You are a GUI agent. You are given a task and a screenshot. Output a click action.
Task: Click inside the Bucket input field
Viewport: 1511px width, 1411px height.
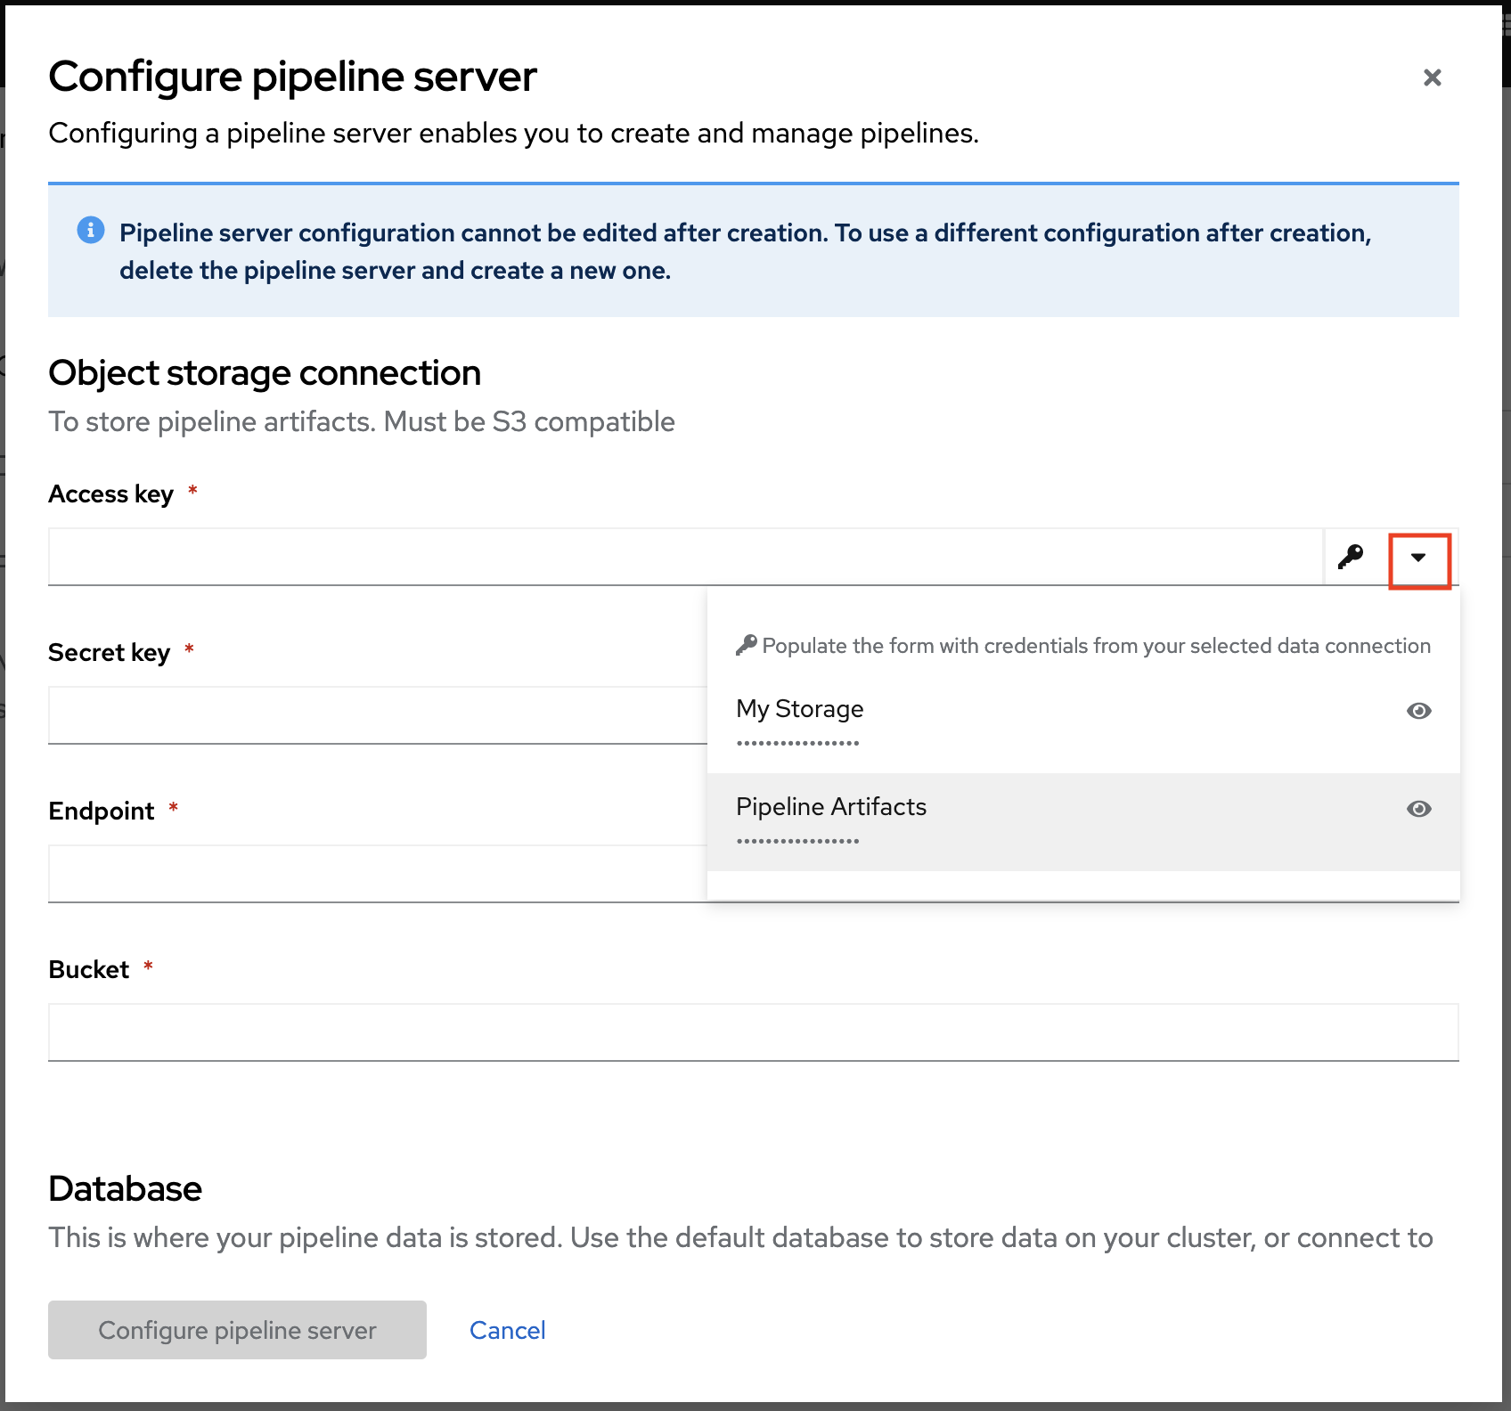(x=753, y=1032)
